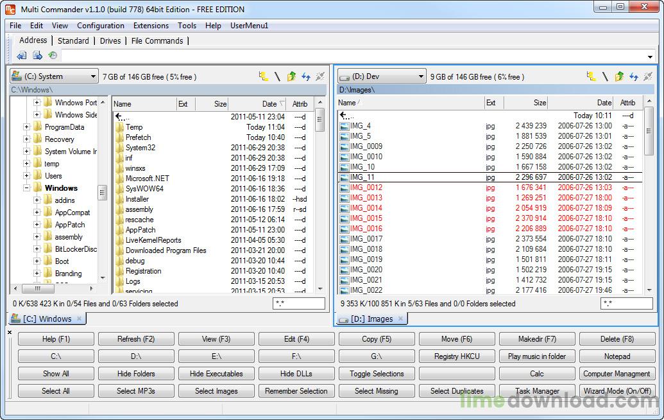Screen dimensions: 664x420
Task: Switch to the File Commands toolbar tab
Action: (157, 40)
